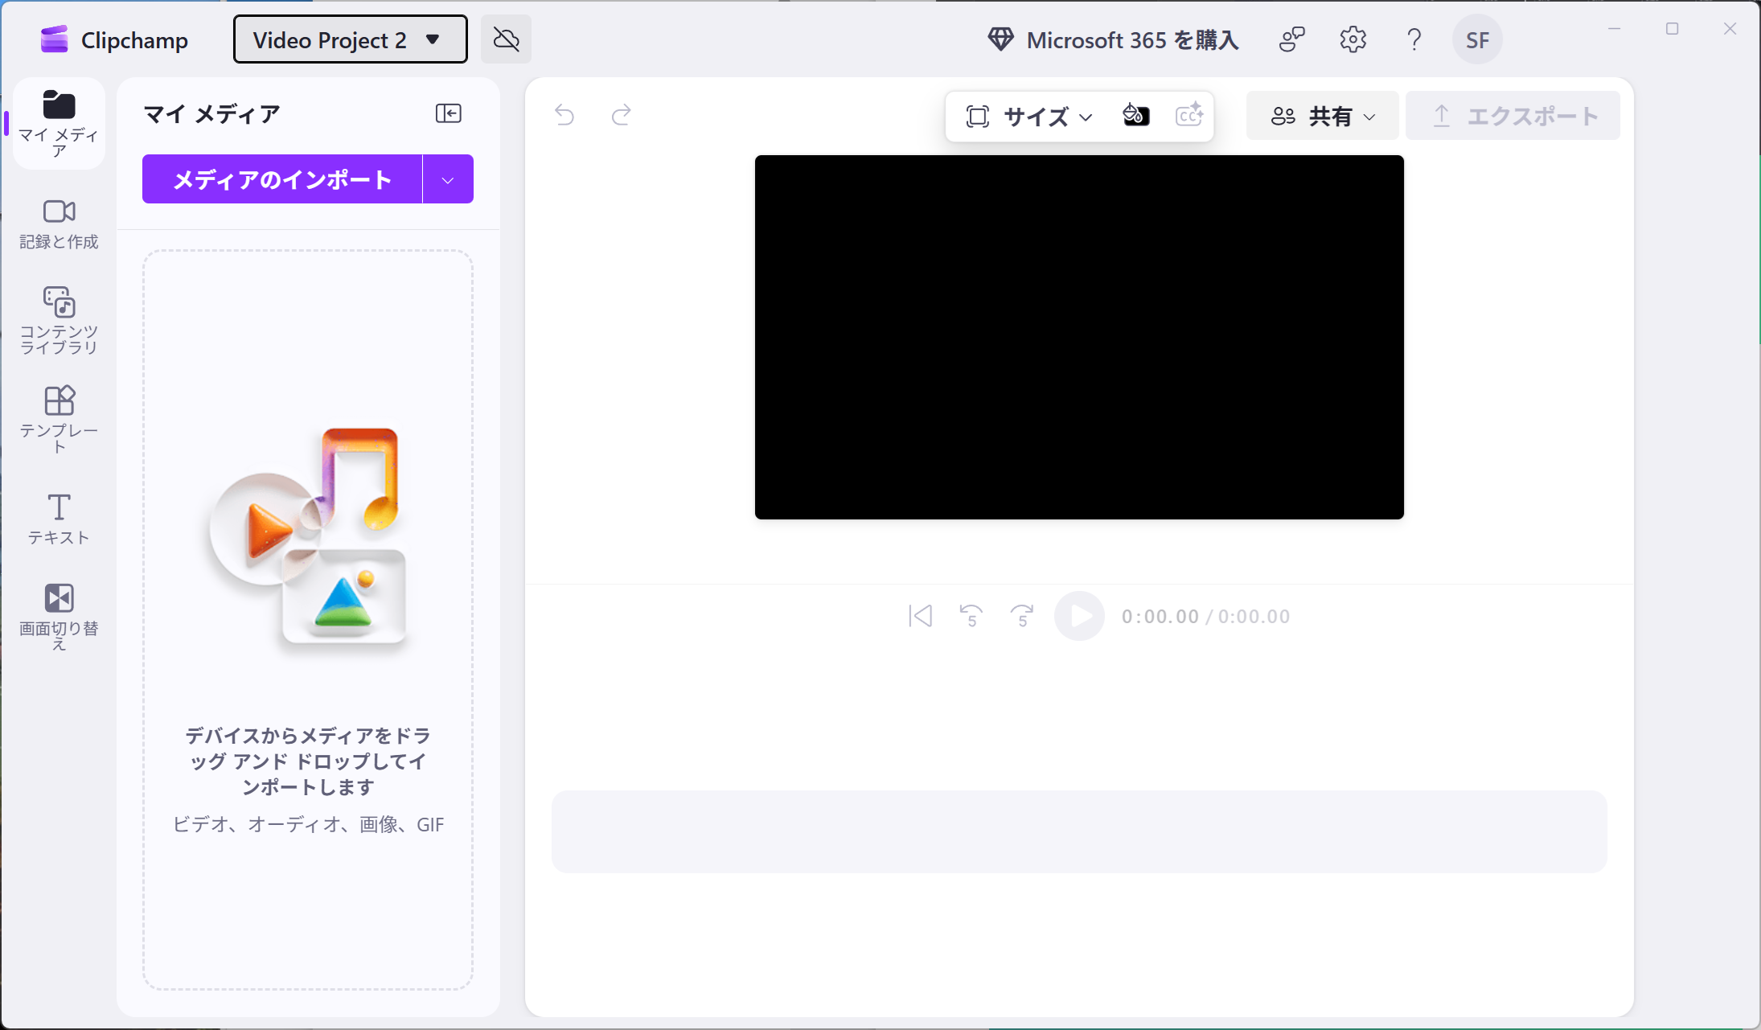Click the empty timeline track area
Image resolution: width=1761 pixels, height=1030 pixels.
tap(1078, 831)
